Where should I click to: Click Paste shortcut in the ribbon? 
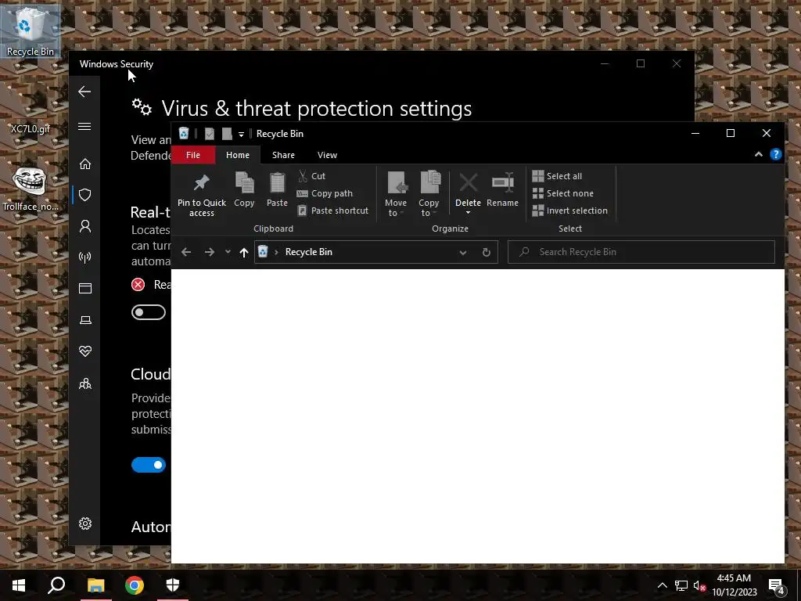pyautogui.click(x=333, y=211)
